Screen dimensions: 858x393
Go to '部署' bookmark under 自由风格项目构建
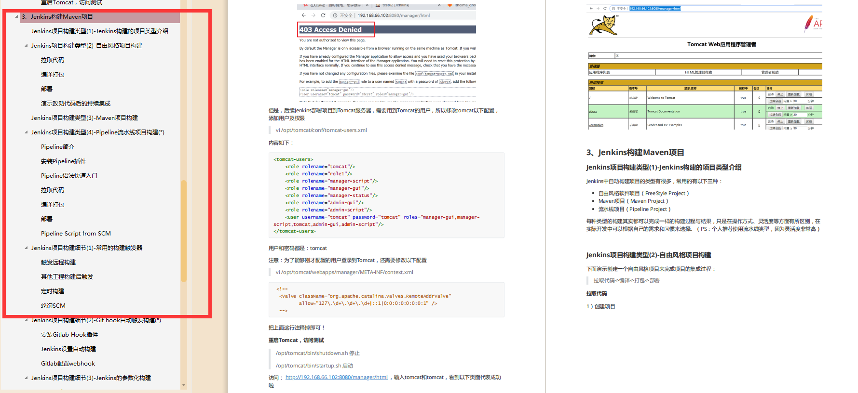click(47, 89)
